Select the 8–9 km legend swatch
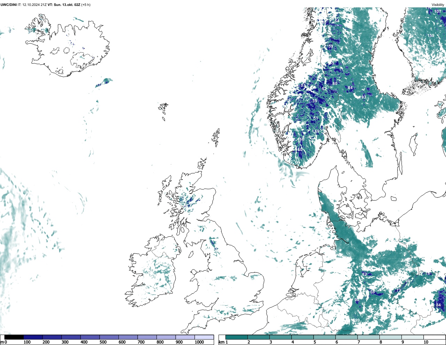 point(390,337)
